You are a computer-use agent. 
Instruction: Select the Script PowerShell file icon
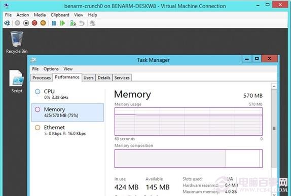point(17,81)
